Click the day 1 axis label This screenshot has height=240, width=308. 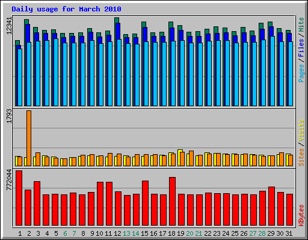pos(20,233)
